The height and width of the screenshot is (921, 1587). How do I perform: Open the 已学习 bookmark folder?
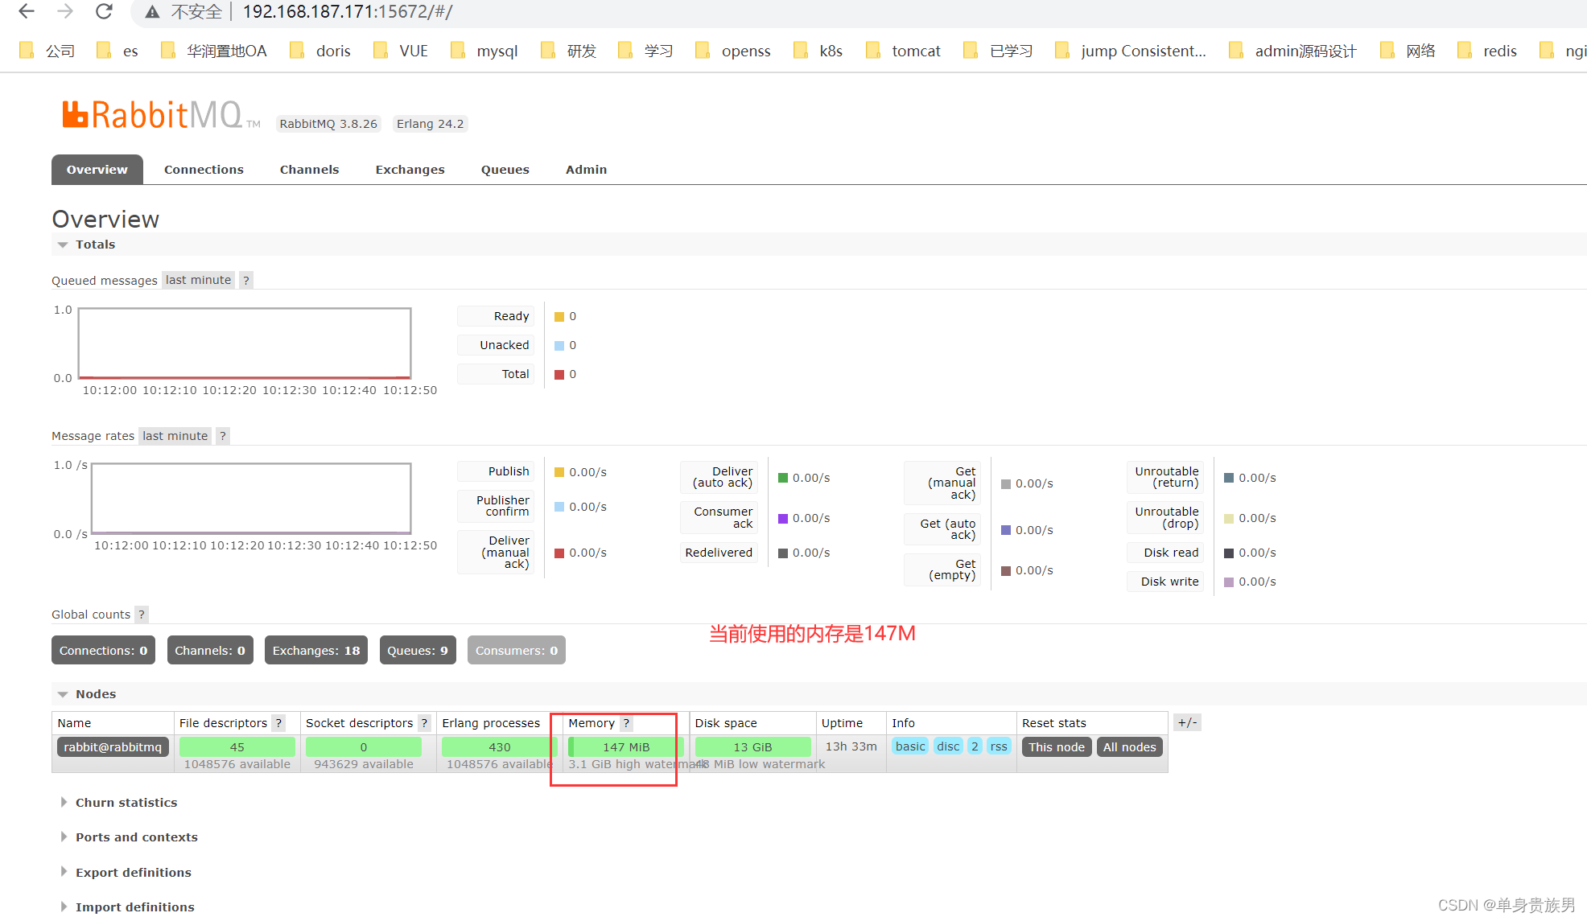(999, 51)
